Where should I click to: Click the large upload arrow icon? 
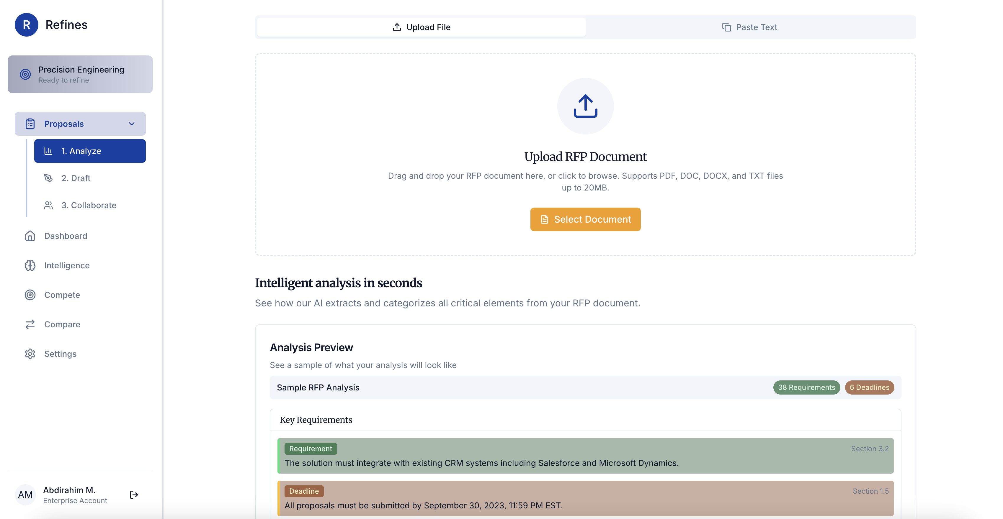coord(585,106)
